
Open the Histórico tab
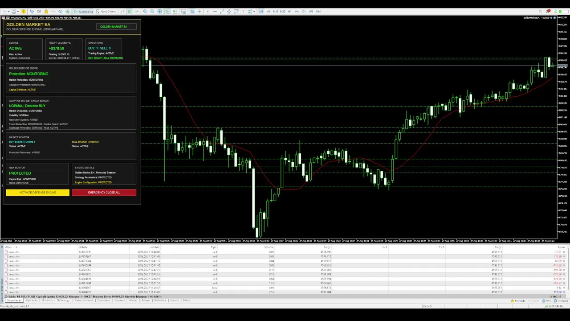(x=47, y=300)
